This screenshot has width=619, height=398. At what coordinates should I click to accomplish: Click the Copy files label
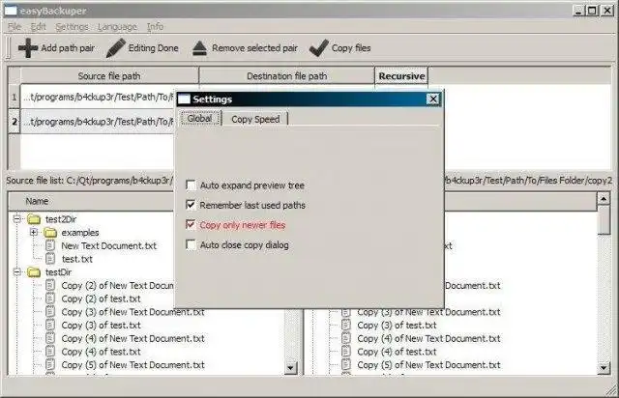351,48
